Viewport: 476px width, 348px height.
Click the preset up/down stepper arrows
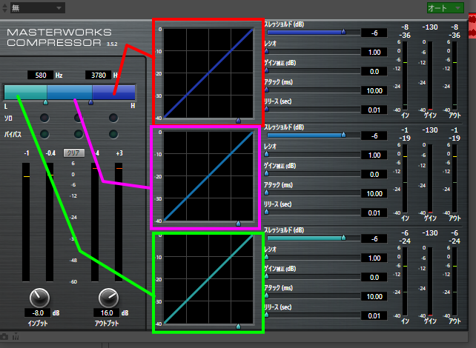click(4, 8)
